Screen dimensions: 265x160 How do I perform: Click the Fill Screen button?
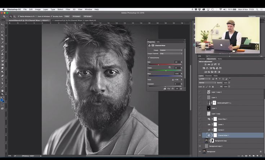coord(88,16)
